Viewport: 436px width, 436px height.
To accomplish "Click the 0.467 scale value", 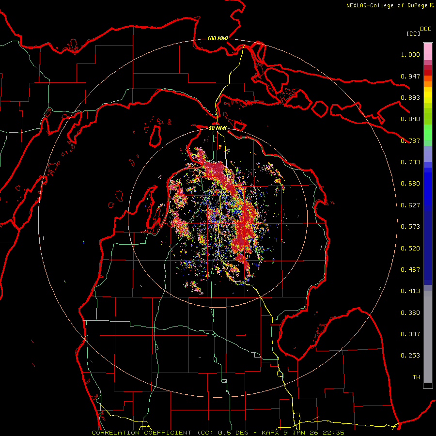I will 410,270.
